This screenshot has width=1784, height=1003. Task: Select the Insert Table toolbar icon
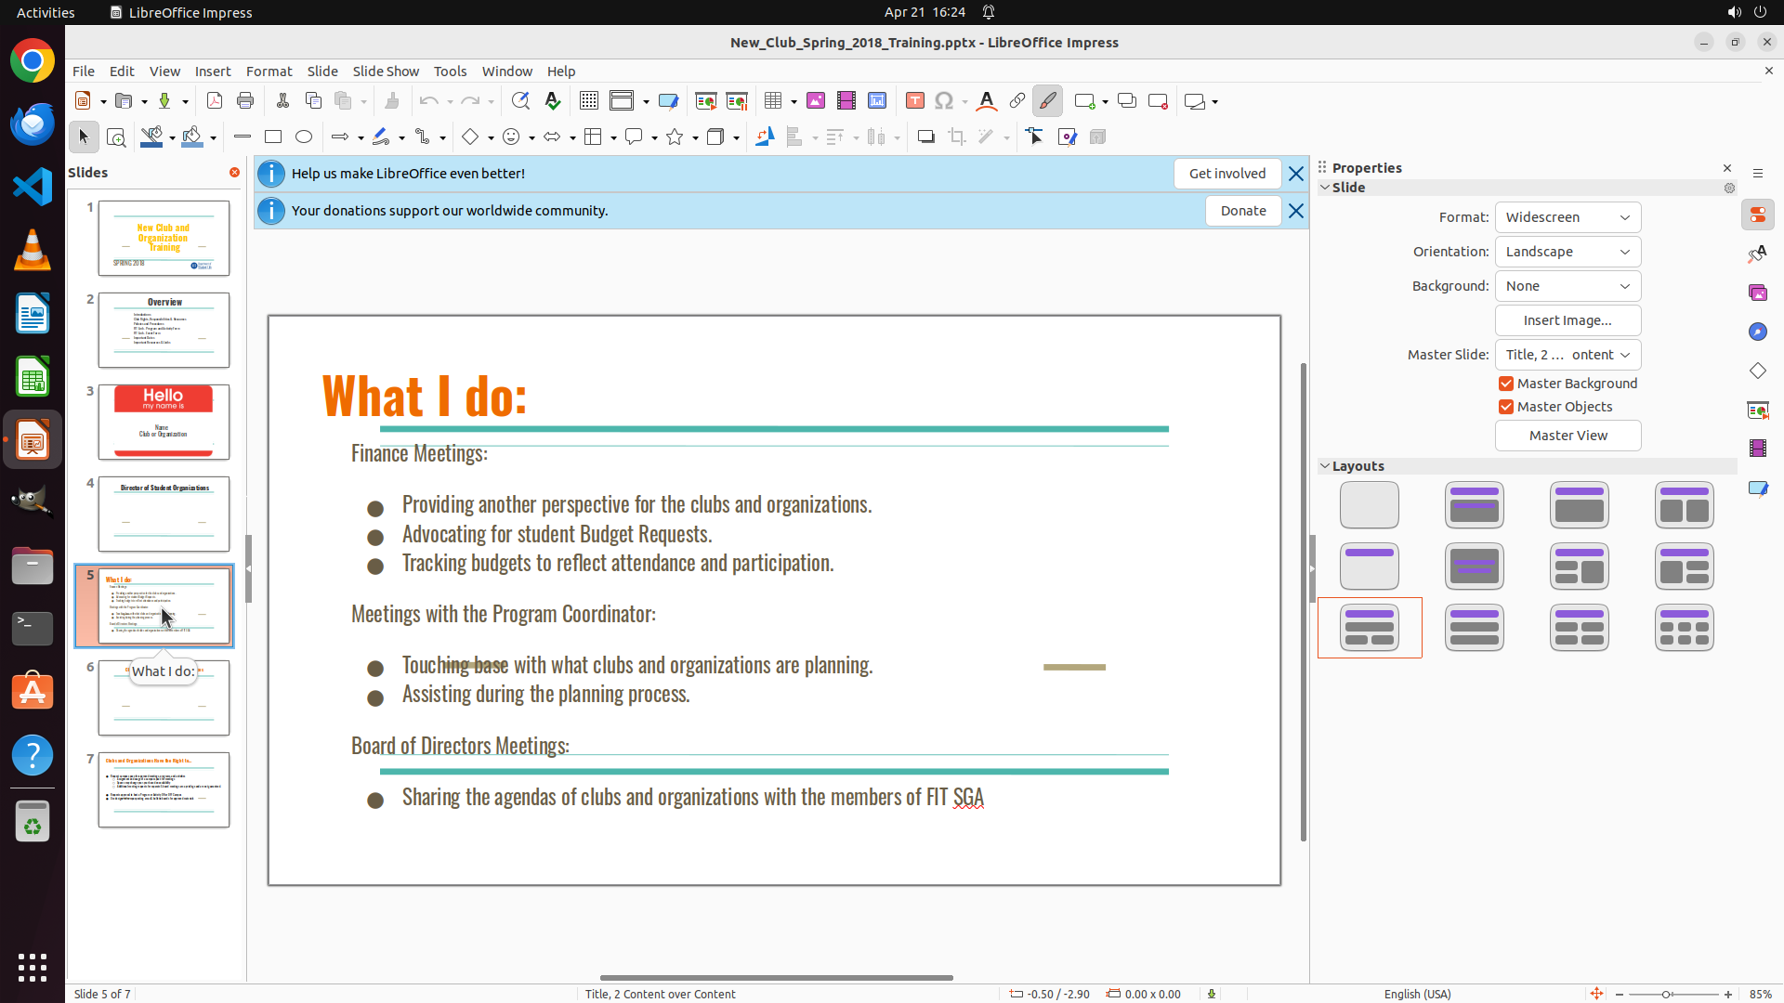click(x=773, y=101)
